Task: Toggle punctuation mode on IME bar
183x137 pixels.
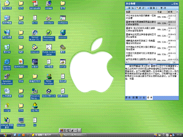Action: coord(75,130)
